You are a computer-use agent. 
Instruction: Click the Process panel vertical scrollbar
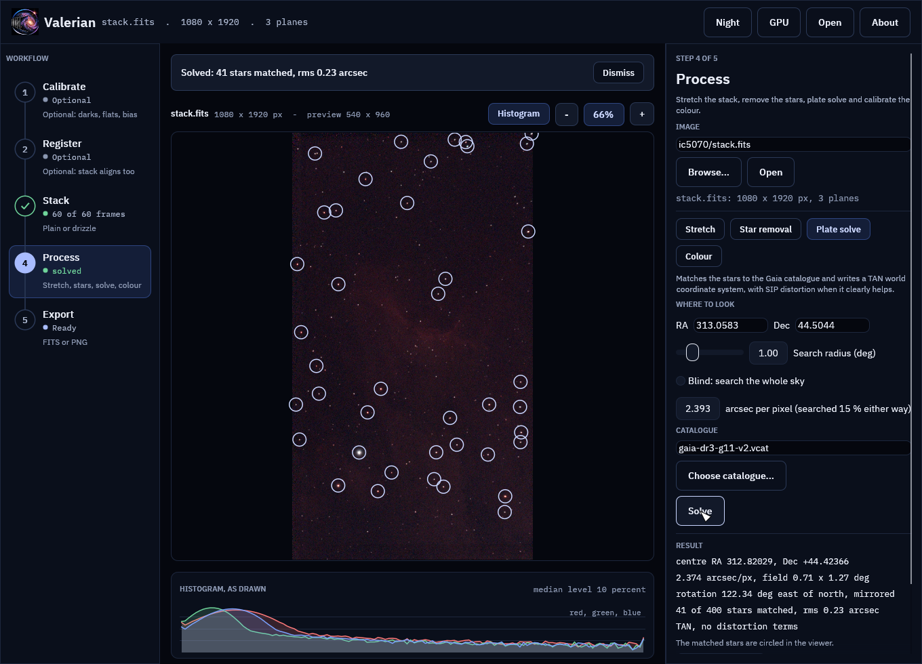click(912, 318)
